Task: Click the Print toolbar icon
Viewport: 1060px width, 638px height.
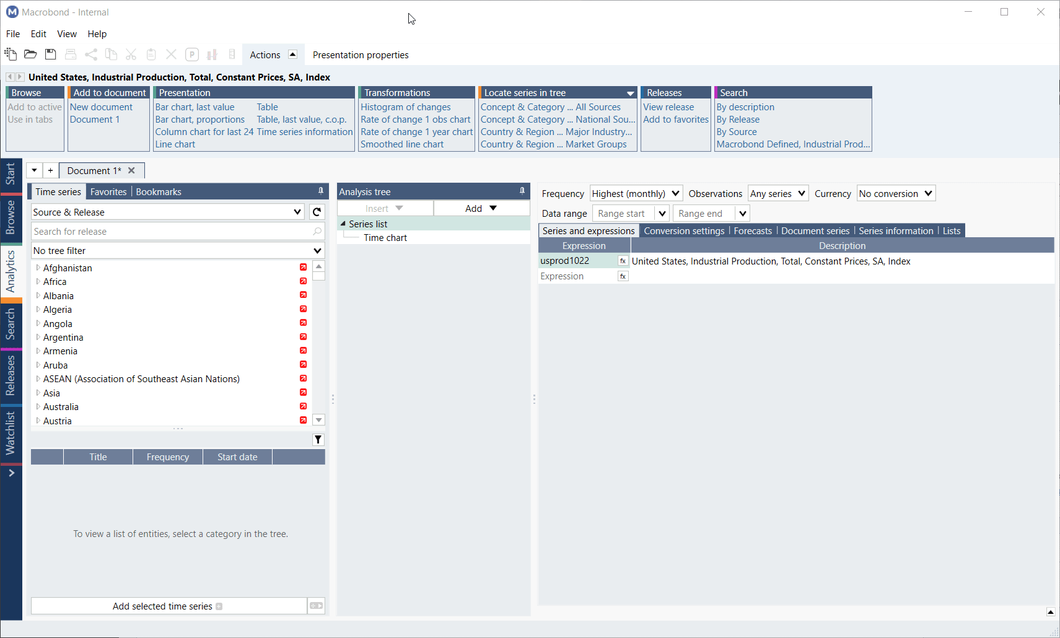Action: click(71, 55)
